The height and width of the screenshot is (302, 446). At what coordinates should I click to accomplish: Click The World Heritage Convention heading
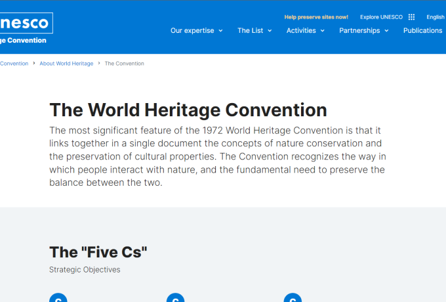188,110
